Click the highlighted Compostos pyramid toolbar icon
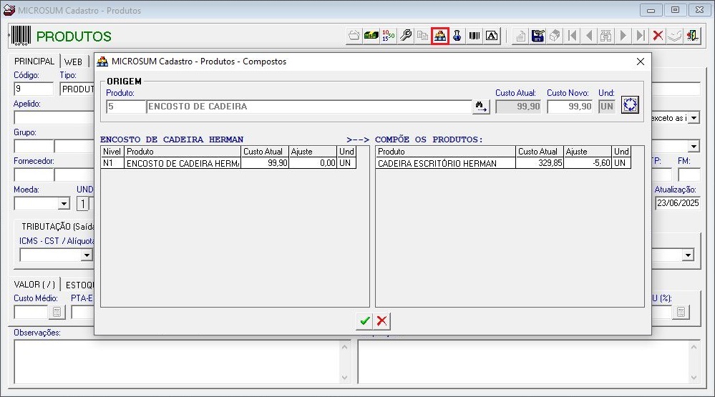This screenshot has height=397, width=715. (440, 36)
